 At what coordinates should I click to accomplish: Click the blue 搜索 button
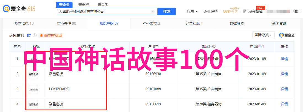167,12
